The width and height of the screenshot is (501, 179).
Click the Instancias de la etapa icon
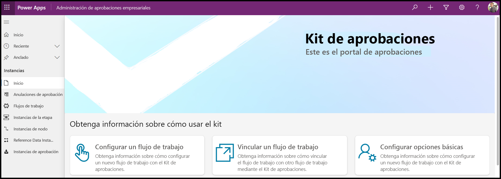pyautogui.click(x=6, y=117)
